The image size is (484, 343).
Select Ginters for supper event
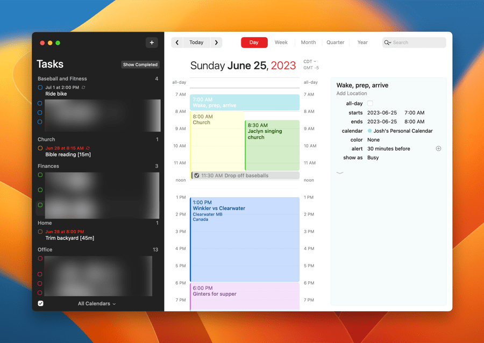click(245, 296)
